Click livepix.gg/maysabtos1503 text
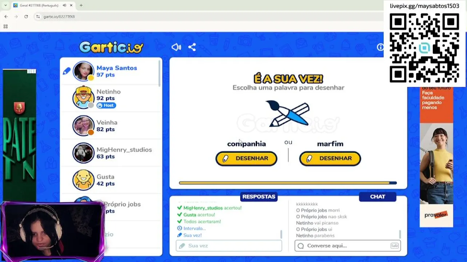This screenshot has width=467, height=262. (x=424, y=6)
